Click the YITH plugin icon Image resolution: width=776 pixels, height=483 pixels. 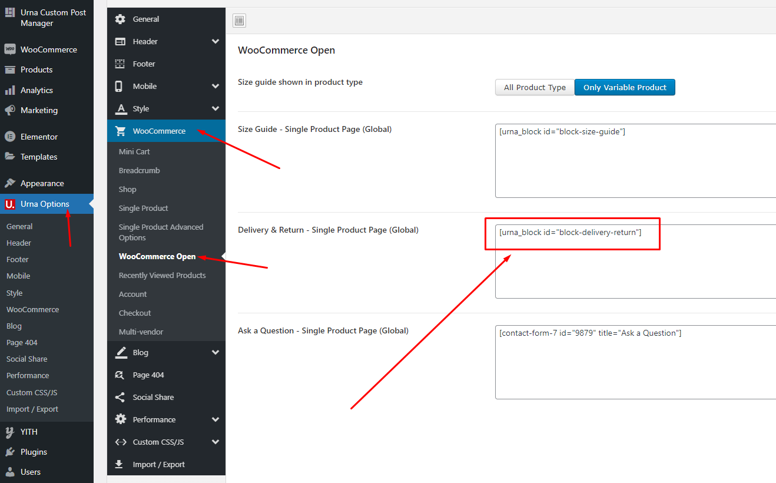pyautogui.click(x=9, y=432)
